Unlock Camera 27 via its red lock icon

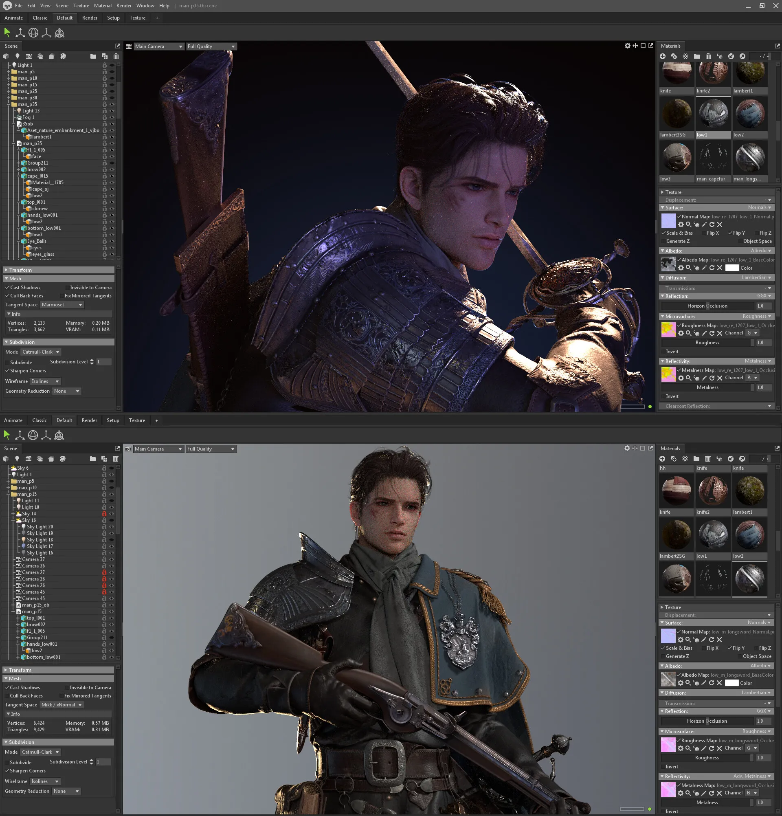point(104,572)
